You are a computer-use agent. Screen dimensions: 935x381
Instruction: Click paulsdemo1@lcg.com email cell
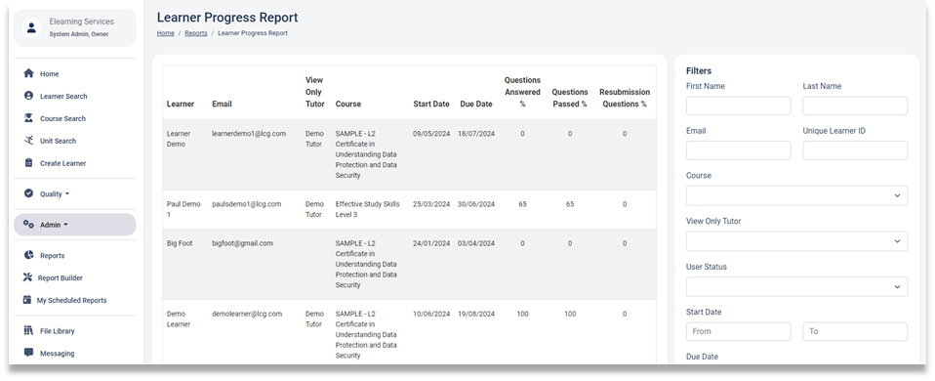point(246,204)
